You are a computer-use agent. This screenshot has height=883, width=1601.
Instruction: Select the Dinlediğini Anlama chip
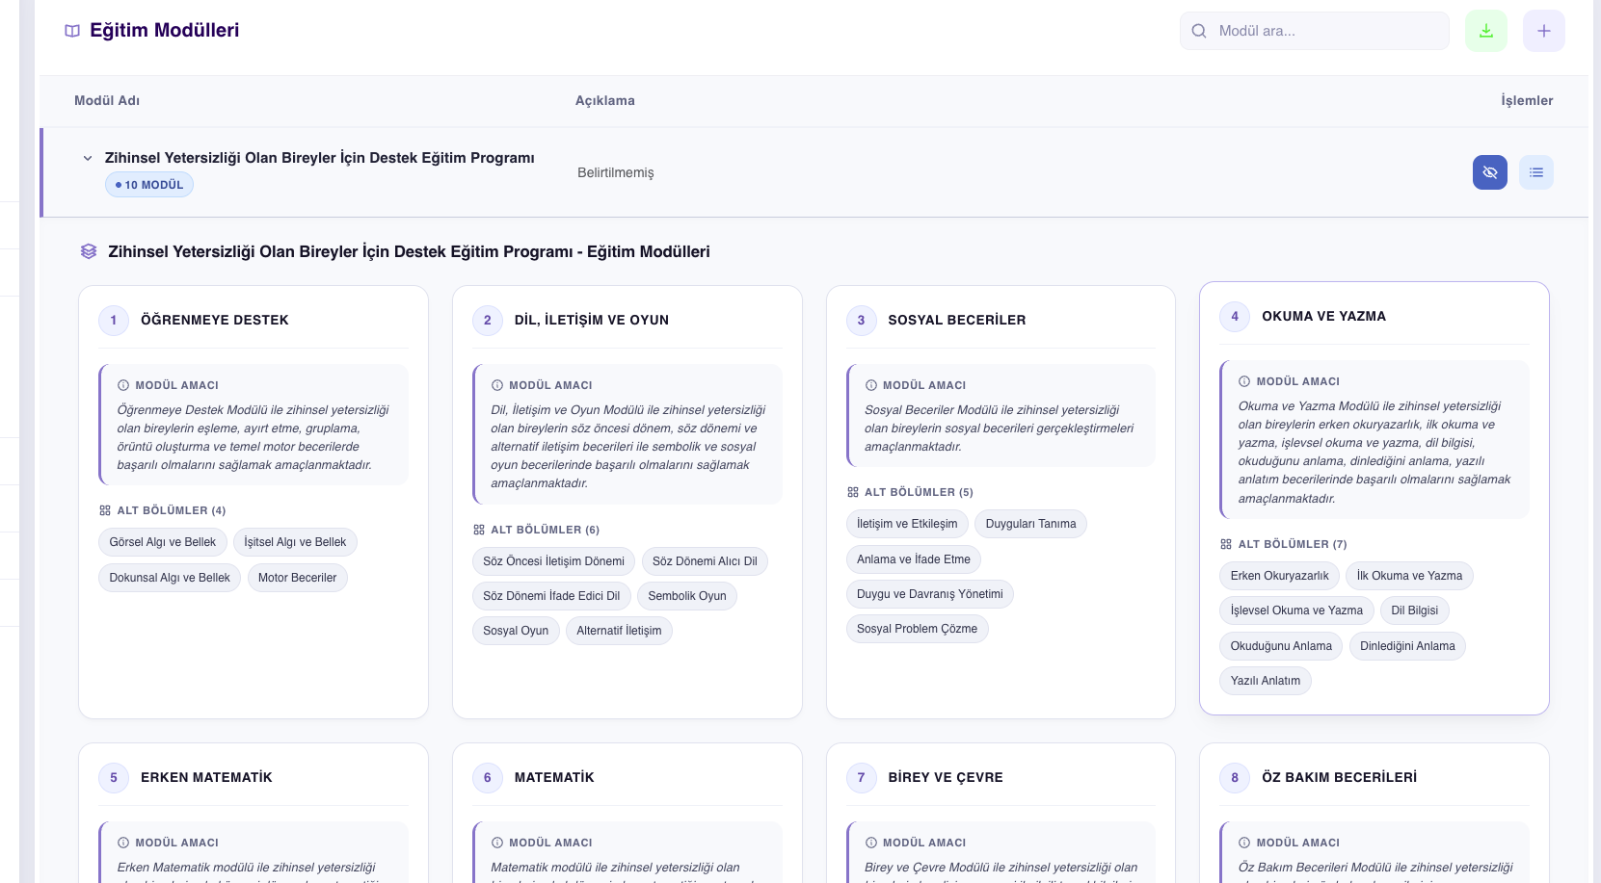(1407, 646)
